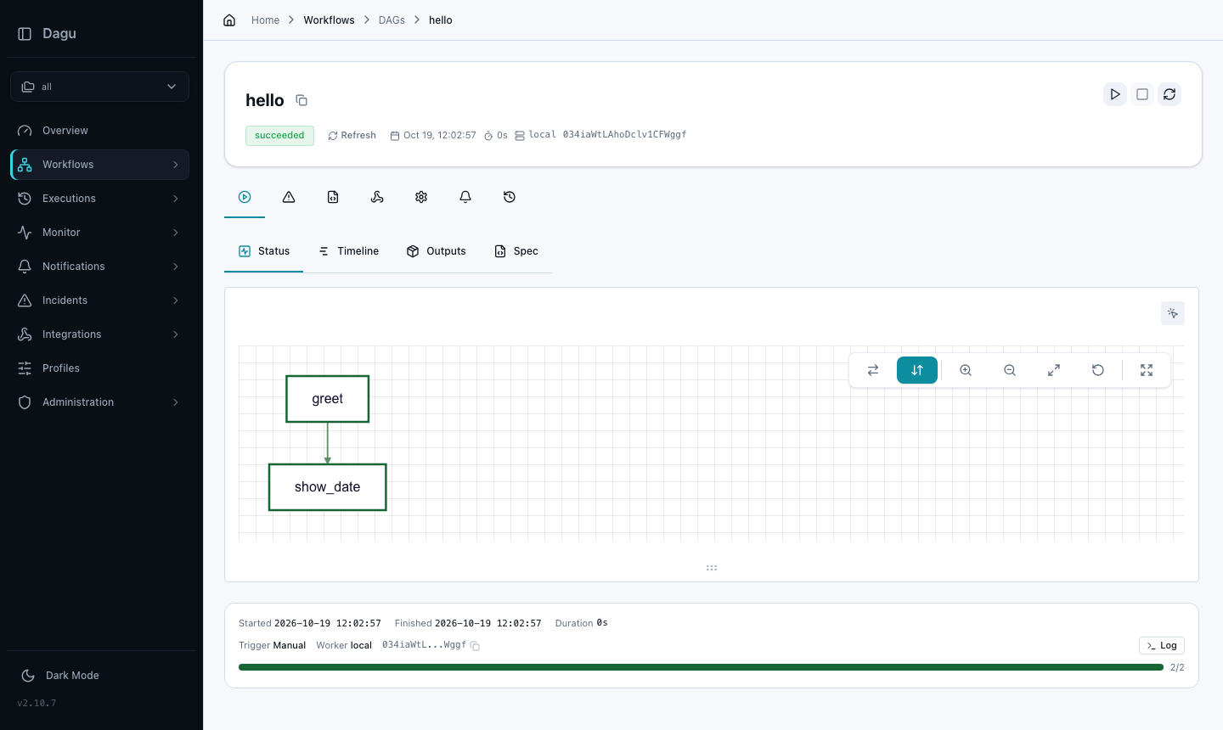Copy the hello DAG name
1223x730 pixels.
point(302,100)
